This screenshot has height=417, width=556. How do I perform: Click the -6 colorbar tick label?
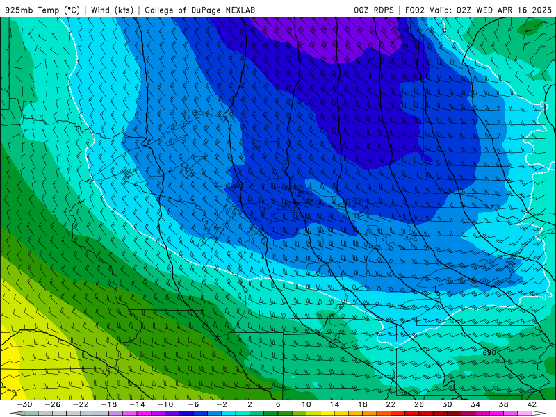tap(194, 404)
